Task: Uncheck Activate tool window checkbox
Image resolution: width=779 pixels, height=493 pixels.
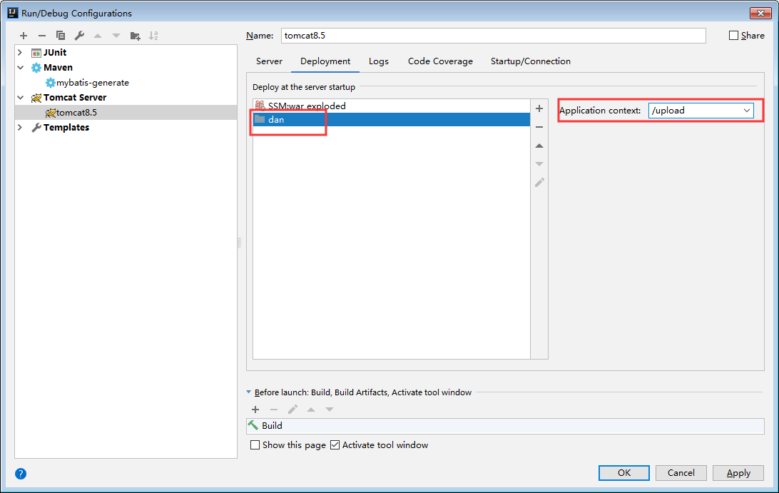Action: [x=335, y=444]
